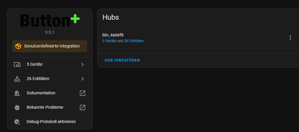Screen dimensions: 299x132
Task: Follow the blue 26 Entitäten link under btn_4a66f8
Action: [134, 41]
